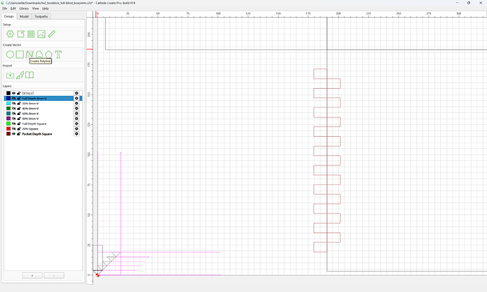Image resolution: width=487 pixels, height=292 pixels.
Task: Open settings gear for DEFAULT layer
Action: coord(76,93)
